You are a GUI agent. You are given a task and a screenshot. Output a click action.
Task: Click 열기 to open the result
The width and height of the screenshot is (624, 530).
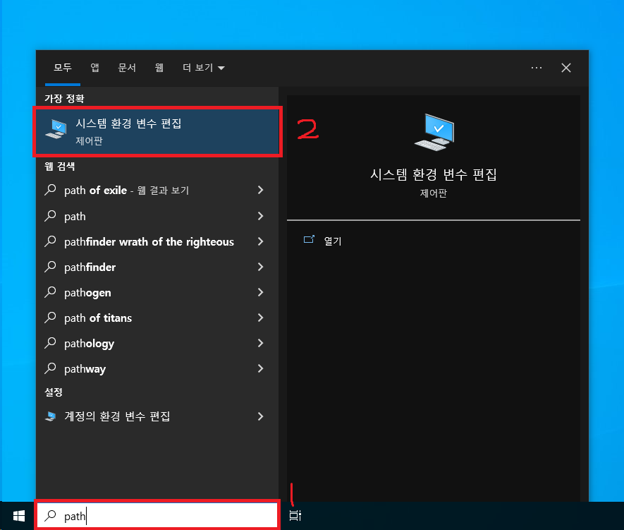click(331, 240)
